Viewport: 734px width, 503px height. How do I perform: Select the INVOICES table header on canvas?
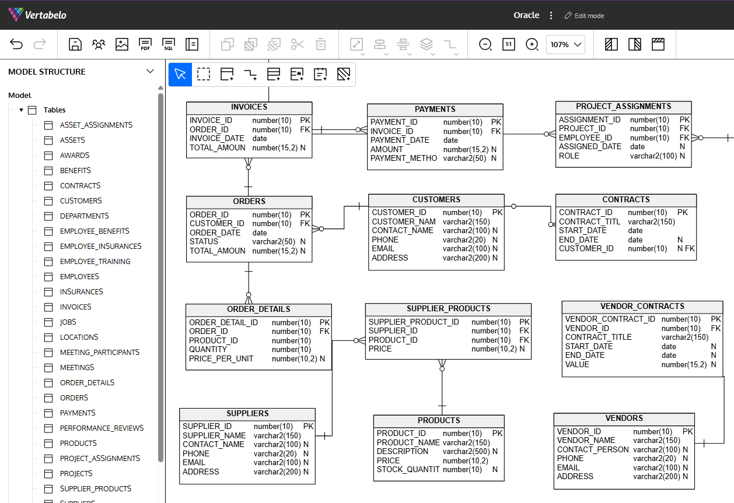pyautogui.click(x=249, y=107)
